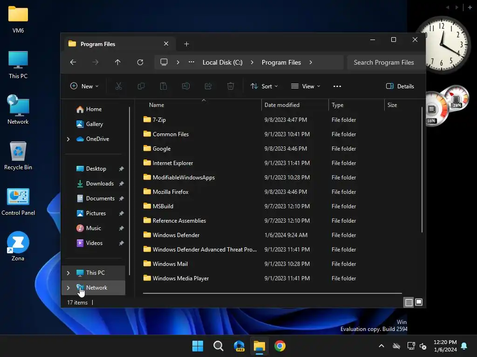Go back with the Back arrow

coord(73,62)
